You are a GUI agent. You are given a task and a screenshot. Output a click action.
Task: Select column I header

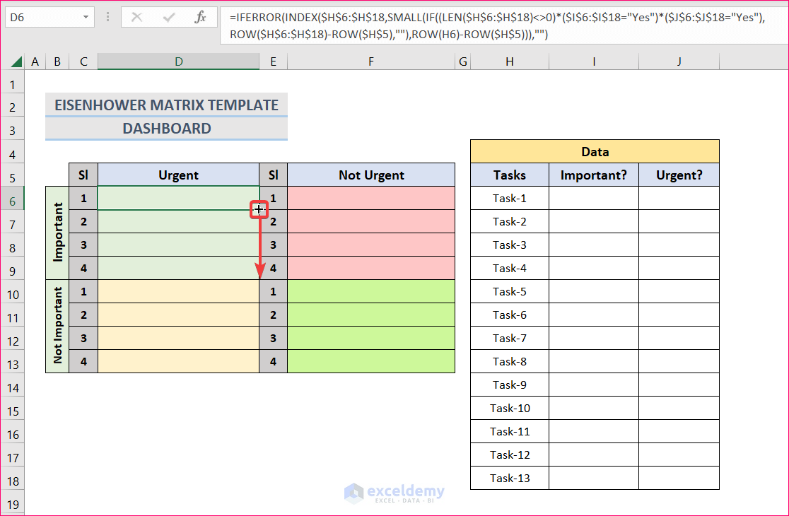click(594, 61)
